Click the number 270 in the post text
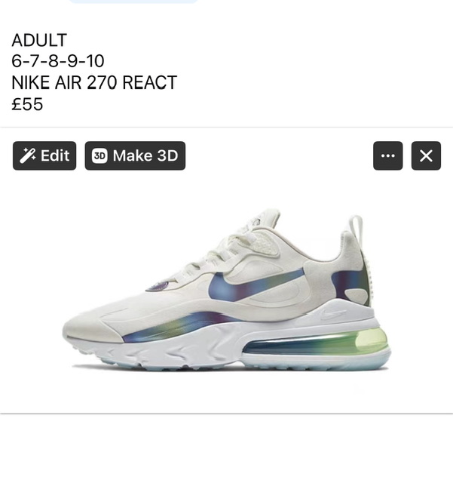The height and width of the screenshot is (483, 453). click(x=103, y=82)
